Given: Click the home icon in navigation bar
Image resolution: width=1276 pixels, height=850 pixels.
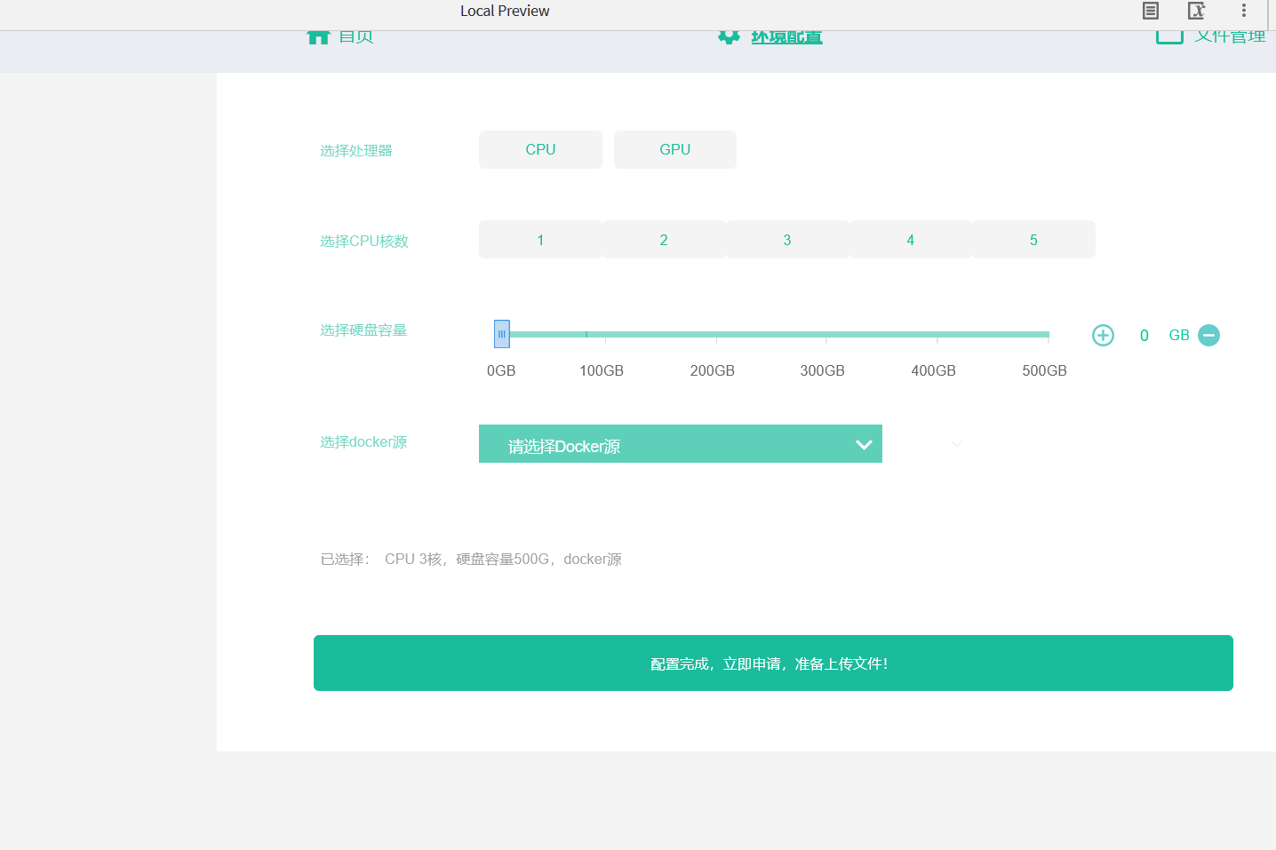Looking at the screenshot, I should click(318, 37).
